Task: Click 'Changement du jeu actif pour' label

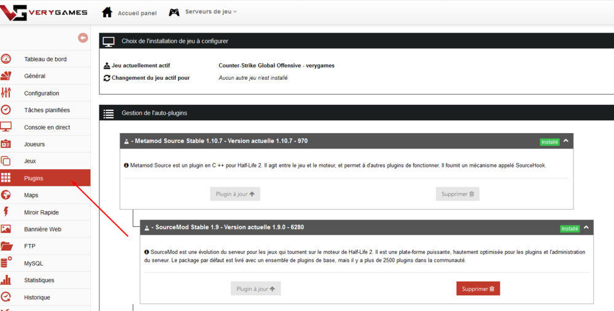Action: (150, 78)
